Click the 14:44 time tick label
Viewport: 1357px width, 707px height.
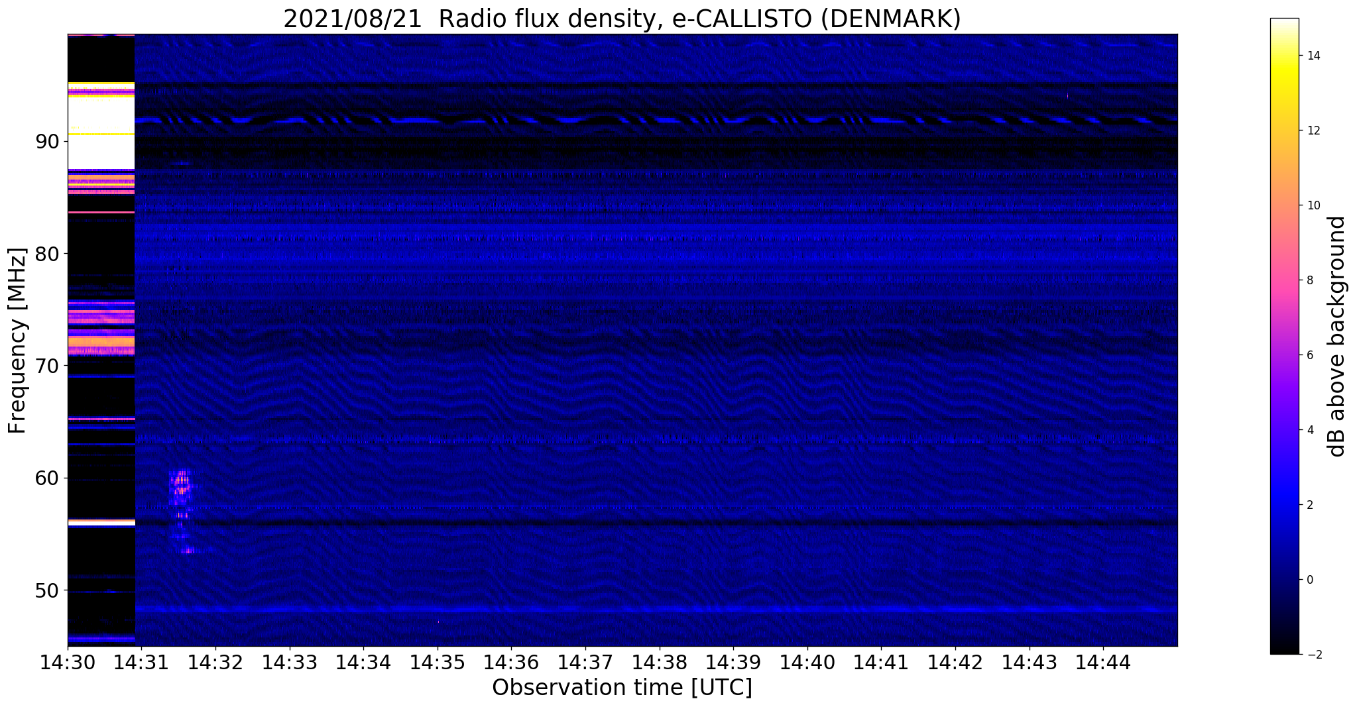tap(1103, 662)
